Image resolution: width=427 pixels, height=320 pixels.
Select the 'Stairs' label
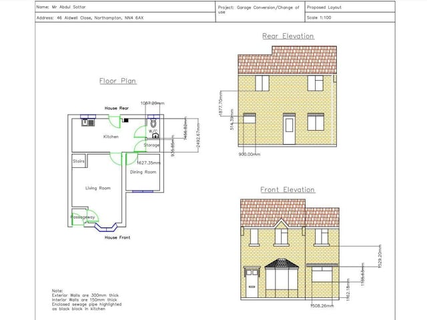[79, 161]
